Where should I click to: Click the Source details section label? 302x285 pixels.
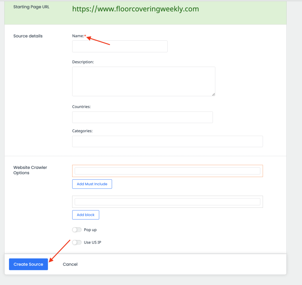28,36
